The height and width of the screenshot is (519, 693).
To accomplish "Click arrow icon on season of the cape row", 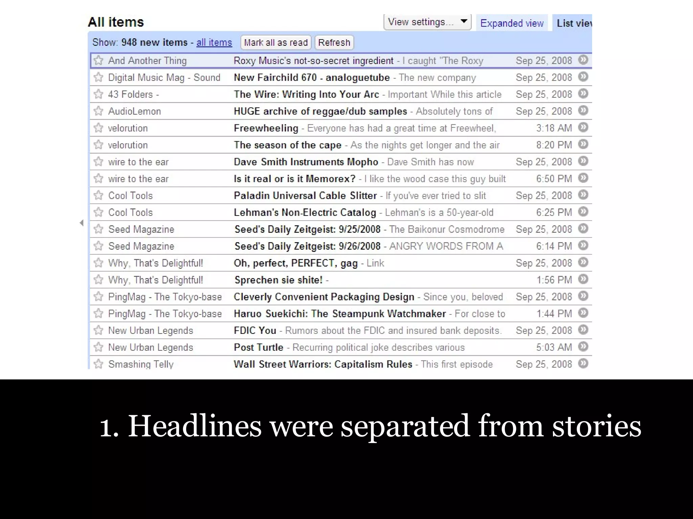I will (583, 144).
